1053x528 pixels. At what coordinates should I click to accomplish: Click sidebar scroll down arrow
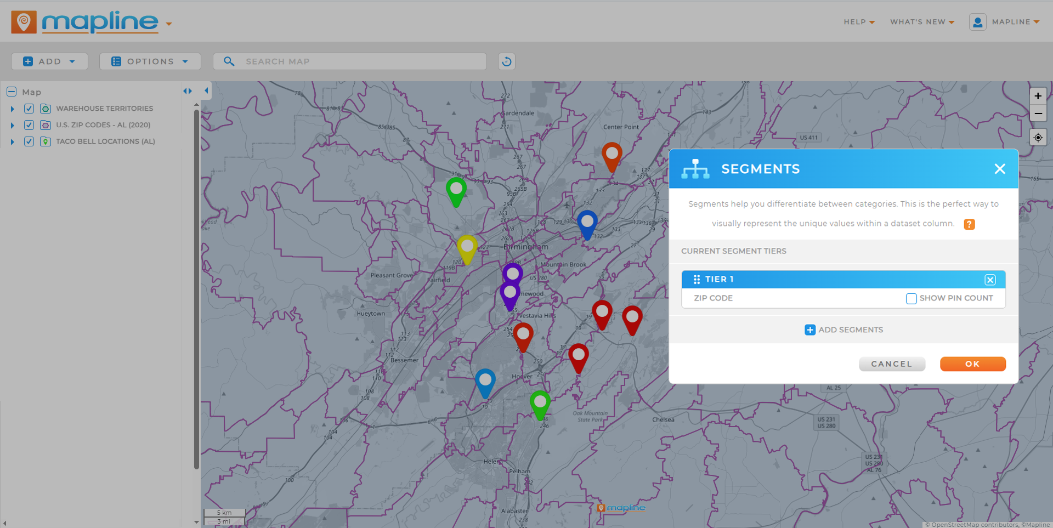point(196,522)
